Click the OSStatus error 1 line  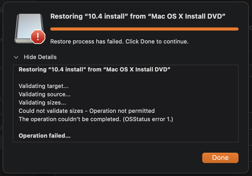point(96,119)
